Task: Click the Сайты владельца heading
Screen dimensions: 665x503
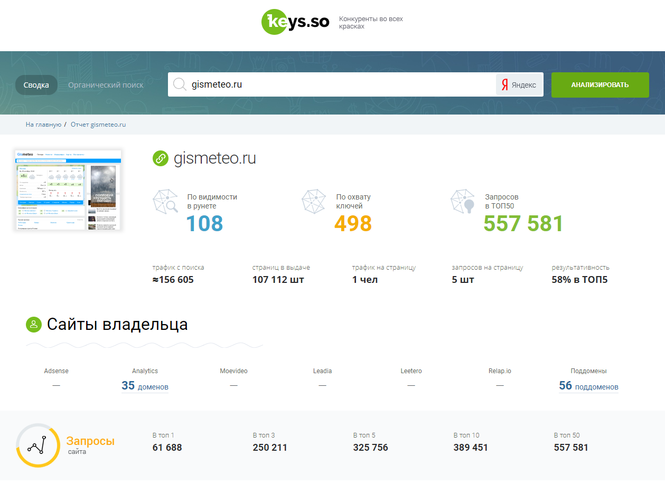Action: (x=117, y=324)
